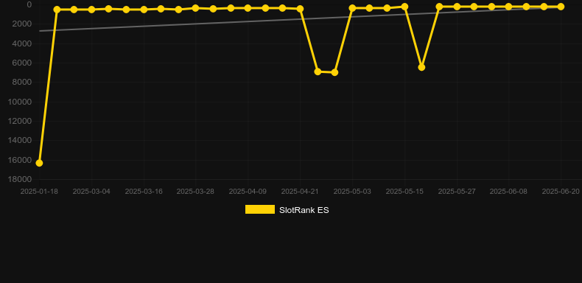Image resolution: width=582 pixels, height=283 pixels.
Task: Toggle the SlotRank ES legend entry
Action: 287,210
